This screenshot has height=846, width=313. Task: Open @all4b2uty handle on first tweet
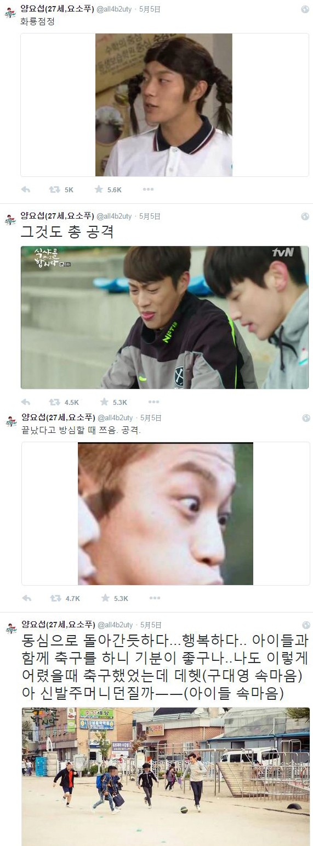(x=115, y=10)
